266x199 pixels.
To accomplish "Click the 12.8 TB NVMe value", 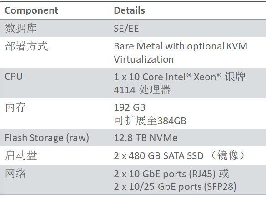I will tap(146, 138).
